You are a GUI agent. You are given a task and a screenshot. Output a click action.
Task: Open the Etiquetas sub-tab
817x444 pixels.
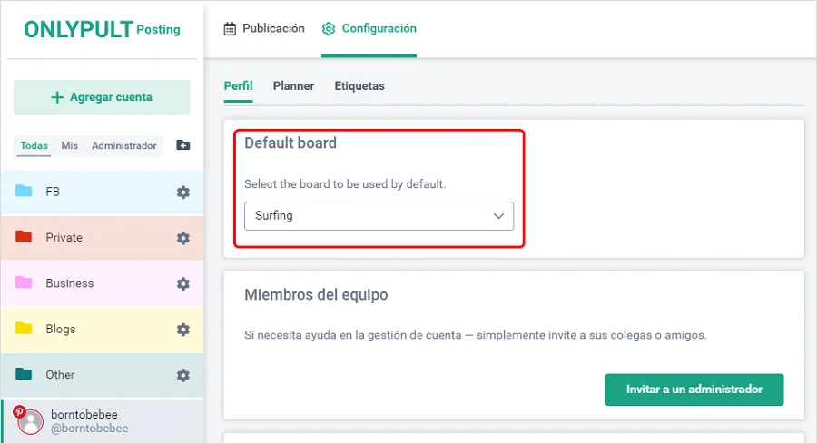[359, 86]
